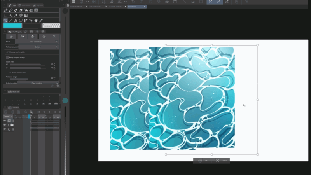Viewport: 311px width, 175px height.
Task: Select the Hand move tool
Action: pos(36,20)
